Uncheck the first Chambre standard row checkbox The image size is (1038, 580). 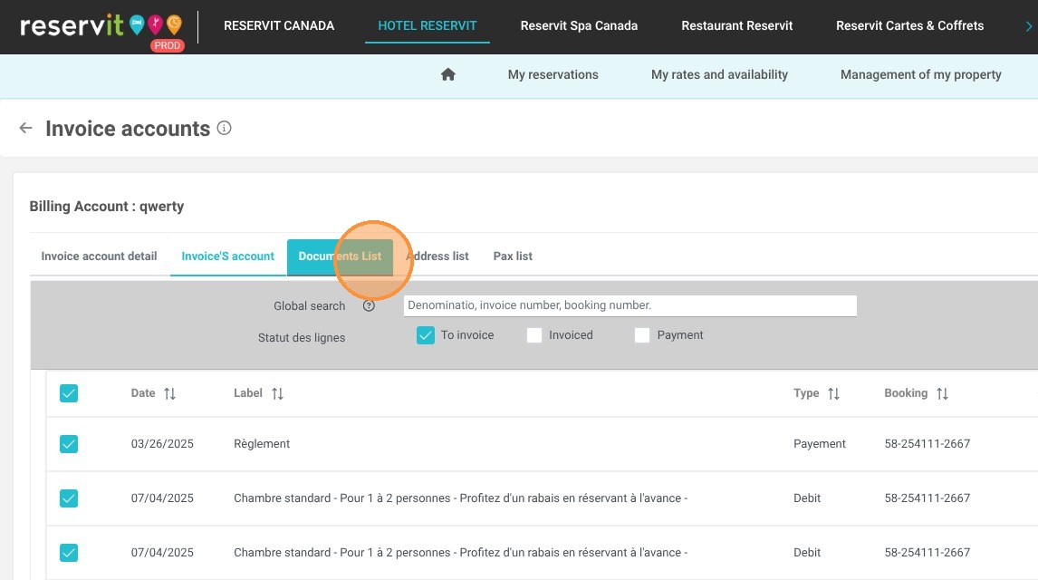click(69, 498)
